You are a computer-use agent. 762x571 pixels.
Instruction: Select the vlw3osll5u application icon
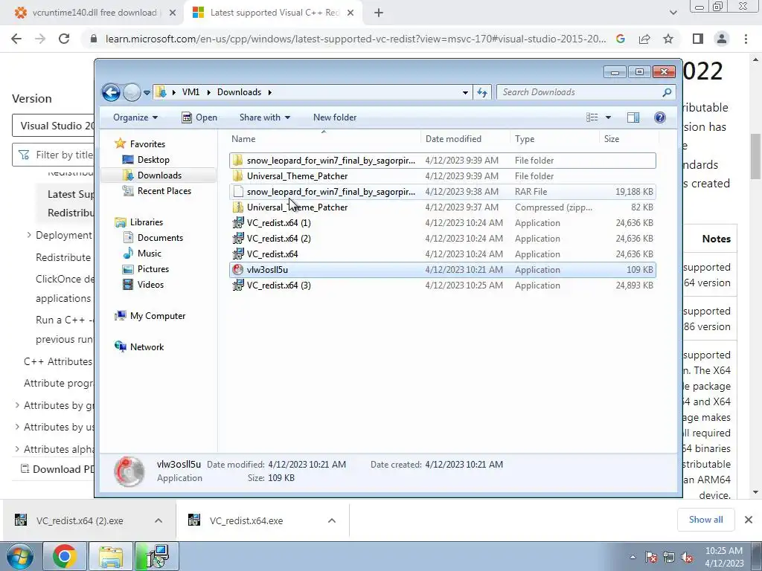237,269
